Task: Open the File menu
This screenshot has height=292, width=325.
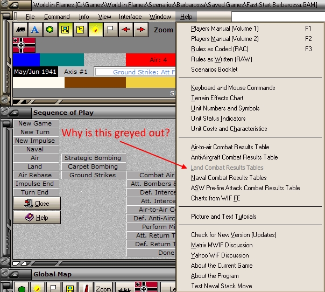Action: click(30, 17)
